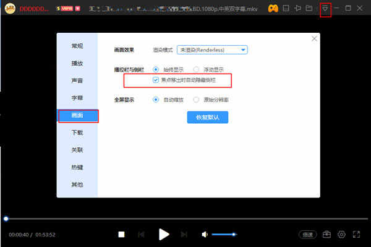
Task: Adjust the volume slider
Action: pyautogui.click(x=224, y=235)
